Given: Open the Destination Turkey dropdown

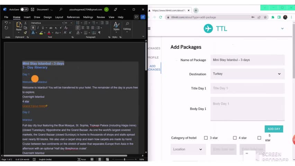Looking at the screenshot, I should (x=248, y=74).
